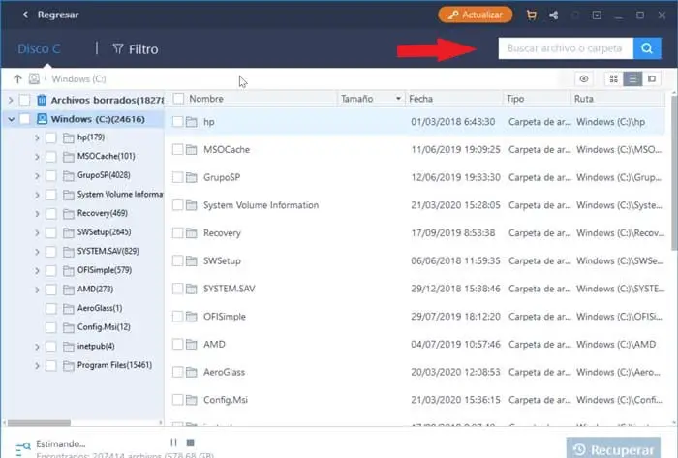Click the scan status magnifier icon

(23, 449)
